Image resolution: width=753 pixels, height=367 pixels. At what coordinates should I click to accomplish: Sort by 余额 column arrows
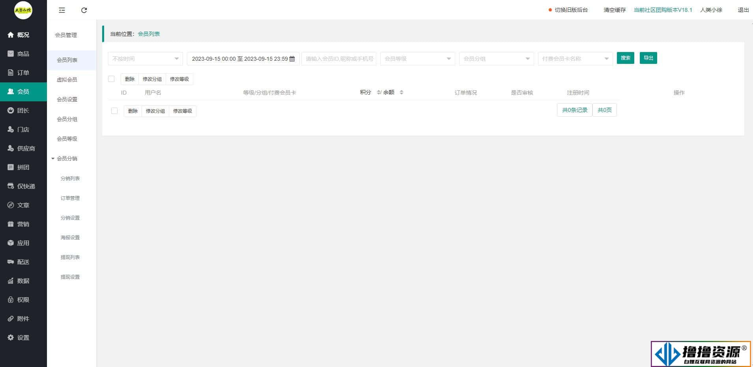tap(402, 92)
